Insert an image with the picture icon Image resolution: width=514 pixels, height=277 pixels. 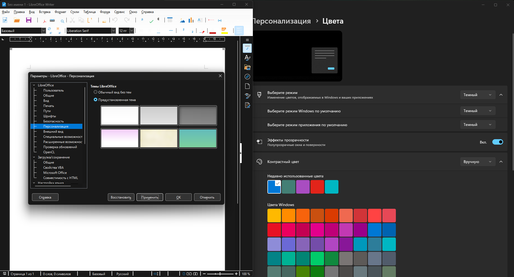point(182,20)
